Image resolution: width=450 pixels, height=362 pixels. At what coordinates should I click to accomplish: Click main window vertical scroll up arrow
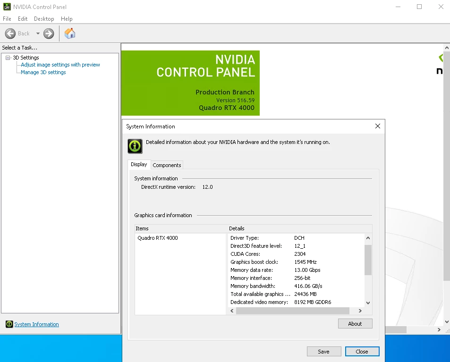(447, 48)
